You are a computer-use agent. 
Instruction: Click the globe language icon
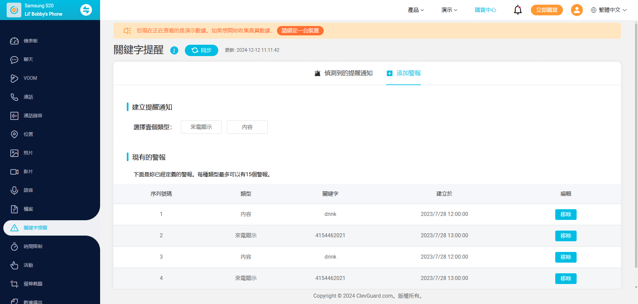click(594, 10)
